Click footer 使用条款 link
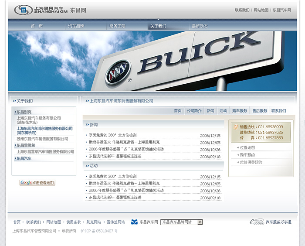This screenshot has width=305, height=246. (74, 222)
